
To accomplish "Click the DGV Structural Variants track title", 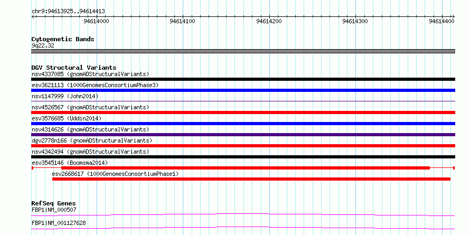I will (x=74, y=68).
